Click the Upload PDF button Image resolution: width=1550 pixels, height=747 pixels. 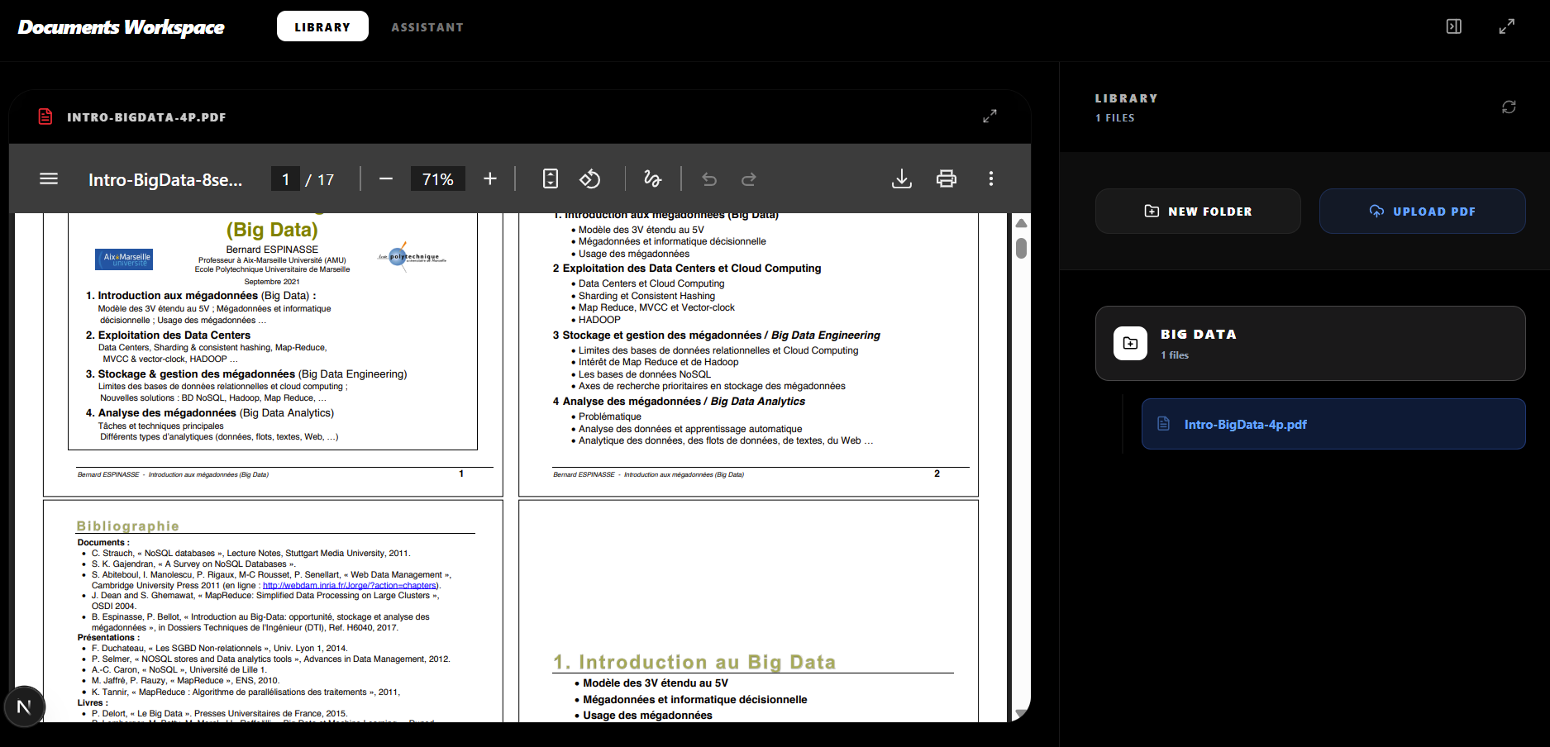pyautogui.click(x=1422, y=212)
